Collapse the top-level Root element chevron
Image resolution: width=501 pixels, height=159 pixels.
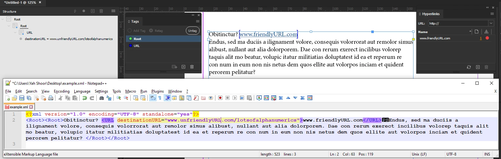pos(3,19)
